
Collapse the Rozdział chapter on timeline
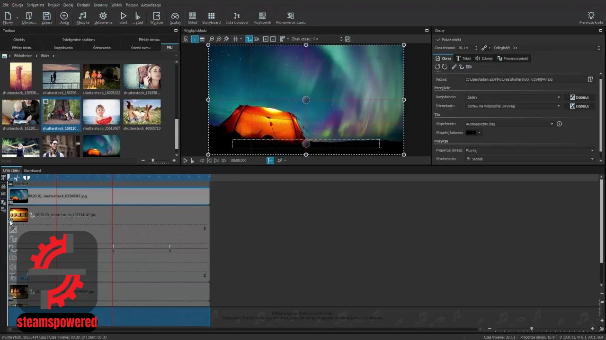pos(11,184)
